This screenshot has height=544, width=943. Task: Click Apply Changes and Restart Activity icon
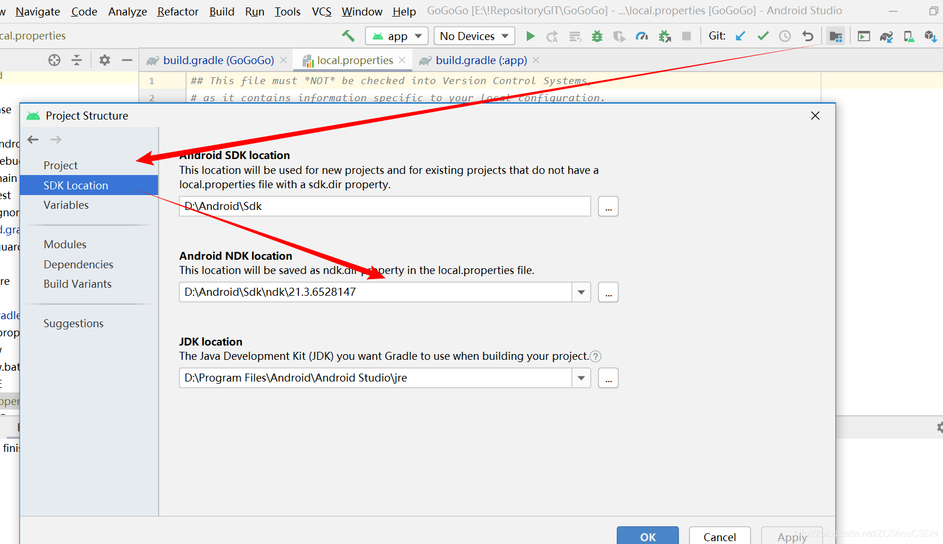[x=552, y=37]
